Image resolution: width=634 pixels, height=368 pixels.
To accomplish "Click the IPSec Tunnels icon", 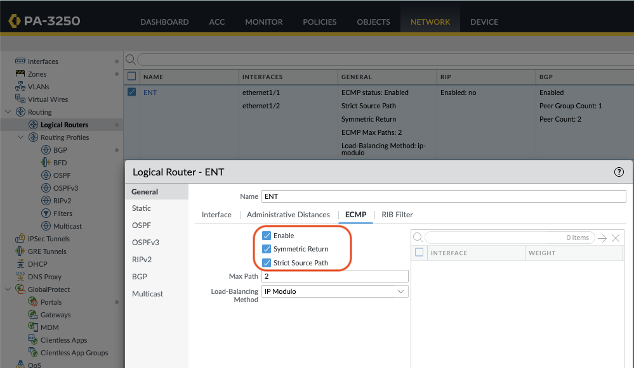I will click(x=20, y=239).
